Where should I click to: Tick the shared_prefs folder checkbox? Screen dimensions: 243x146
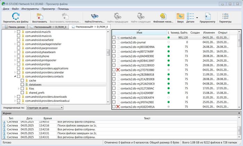coord(22,92)
